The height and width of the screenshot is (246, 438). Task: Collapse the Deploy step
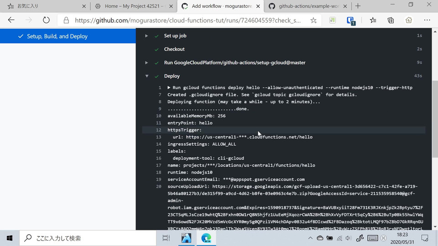point(146,76)
